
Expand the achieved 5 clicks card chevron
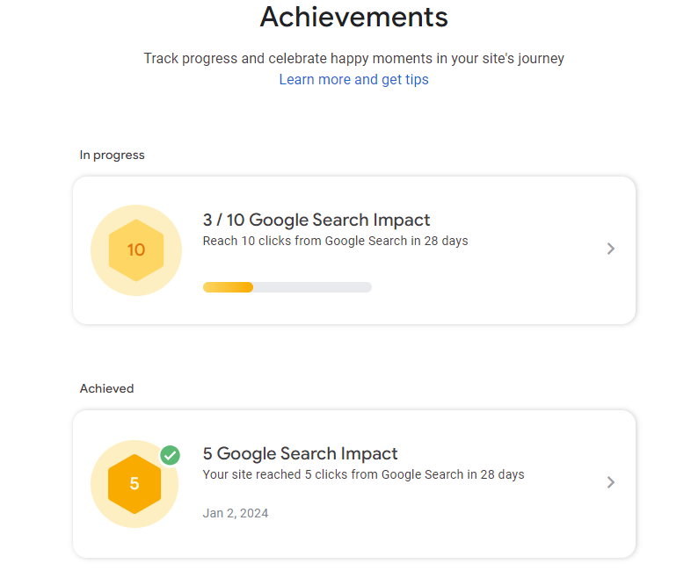click(x=611, y=482)
